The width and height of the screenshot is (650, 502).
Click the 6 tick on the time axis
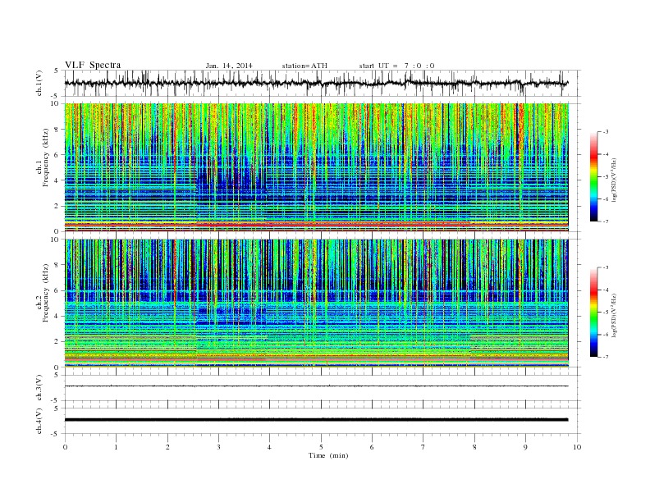coord(372,447)
